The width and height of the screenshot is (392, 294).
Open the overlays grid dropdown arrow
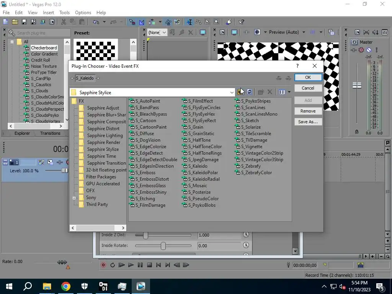point(321,32)
